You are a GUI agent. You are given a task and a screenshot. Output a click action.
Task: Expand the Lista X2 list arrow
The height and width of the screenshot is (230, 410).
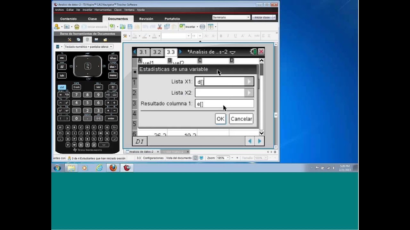249,93
